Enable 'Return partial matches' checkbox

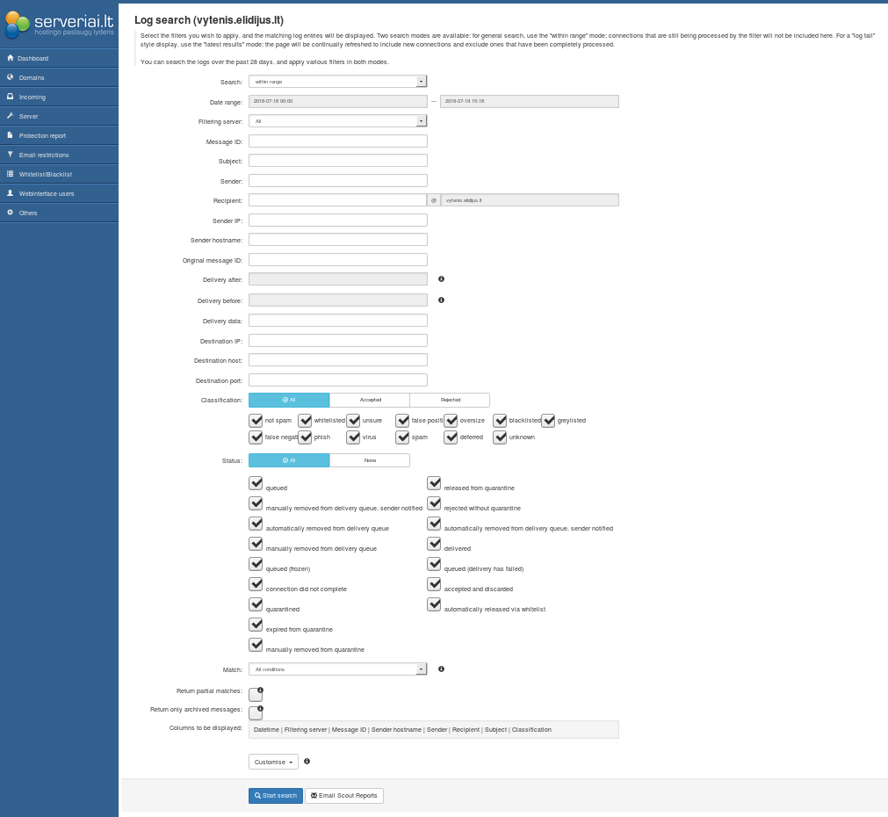(256, 695)
